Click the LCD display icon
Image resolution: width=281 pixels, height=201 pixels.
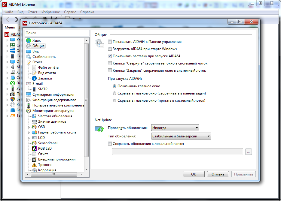tap(34, 138)
